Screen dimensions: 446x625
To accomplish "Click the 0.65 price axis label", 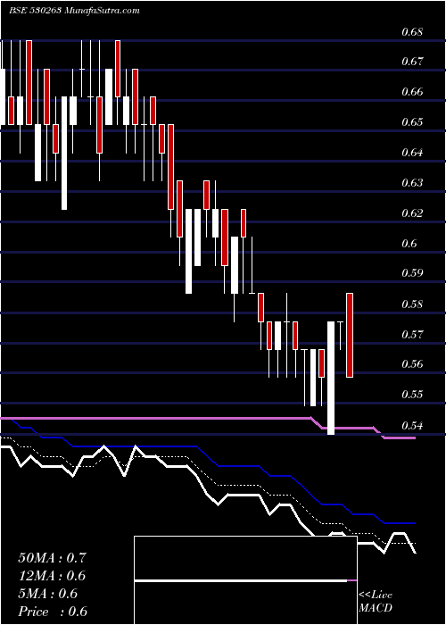I will pyautogui.click(x=411, y=121).
